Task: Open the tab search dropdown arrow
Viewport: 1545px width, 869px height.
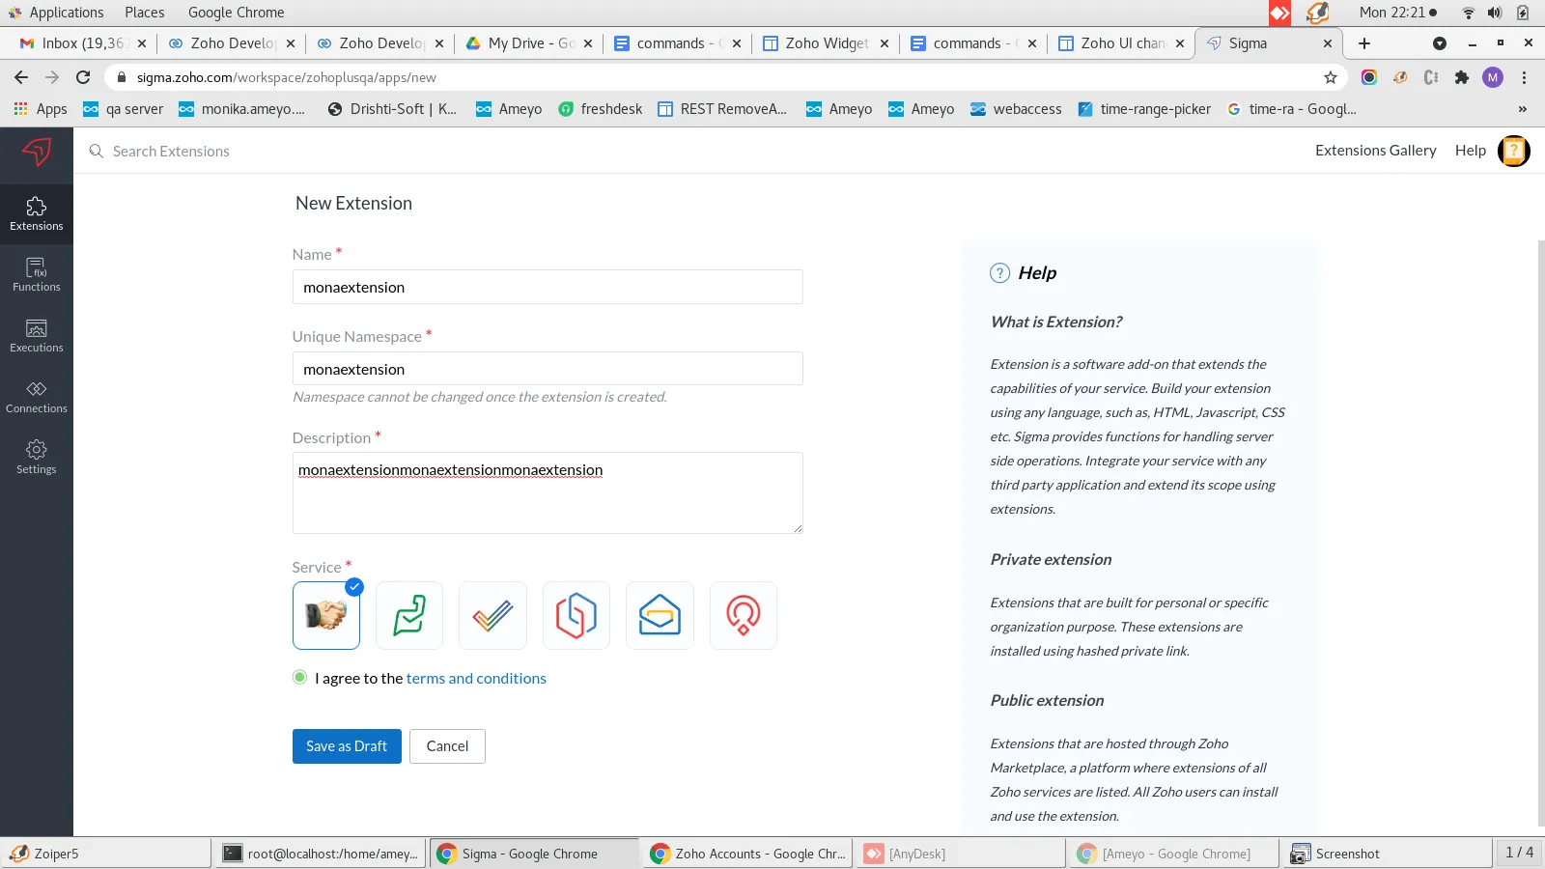Action: (1440, 43)
